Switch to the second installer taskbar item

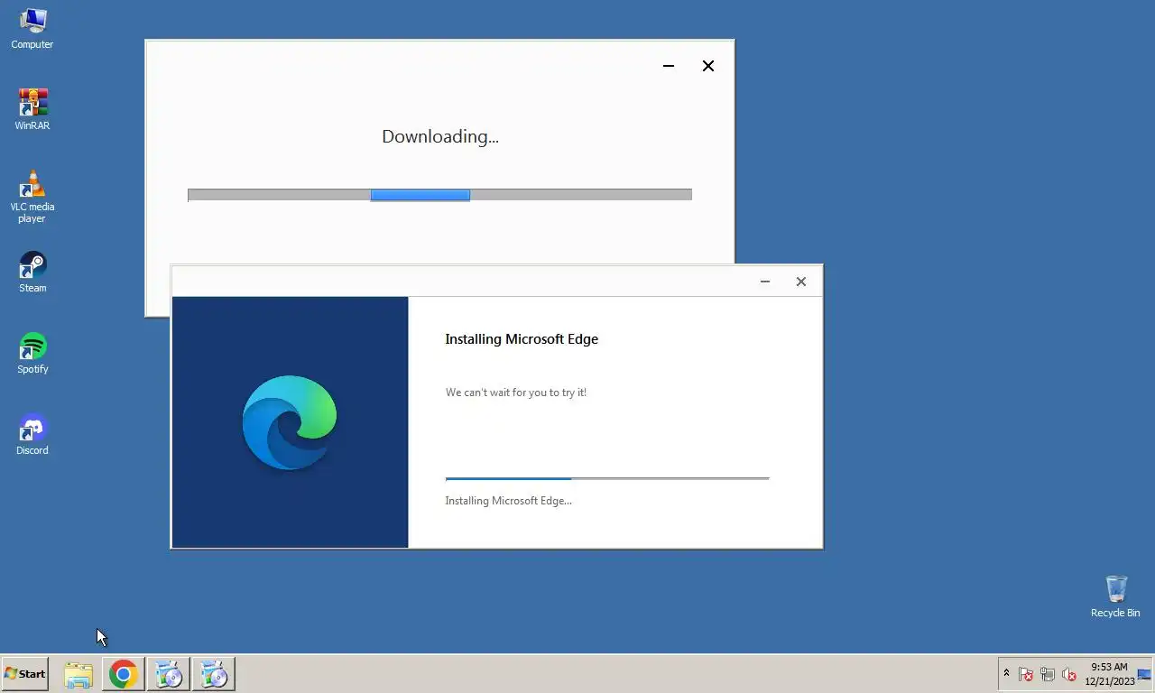[x=214, y=674]
